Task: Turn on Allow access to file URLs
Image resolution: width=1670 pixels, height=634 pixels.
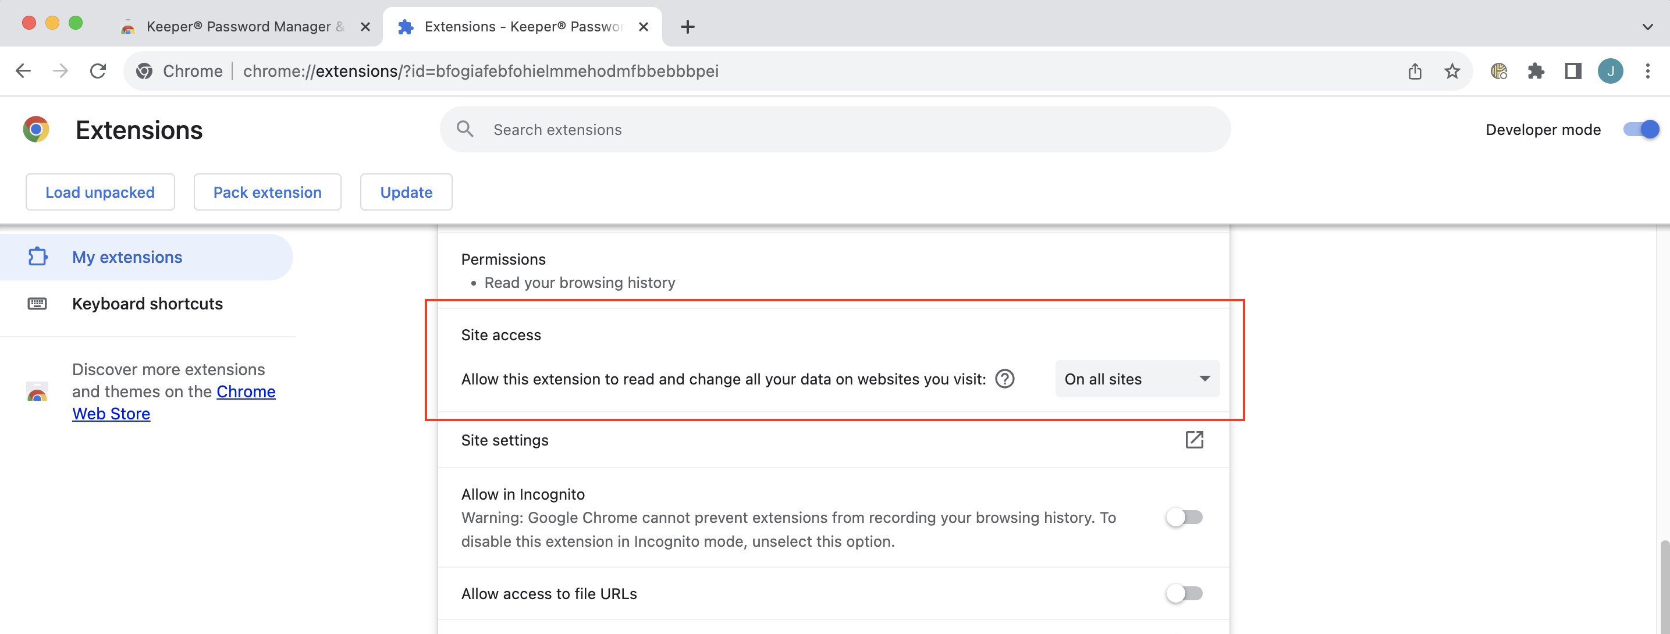Action: pyautogui.click(x=1185, y=593)
